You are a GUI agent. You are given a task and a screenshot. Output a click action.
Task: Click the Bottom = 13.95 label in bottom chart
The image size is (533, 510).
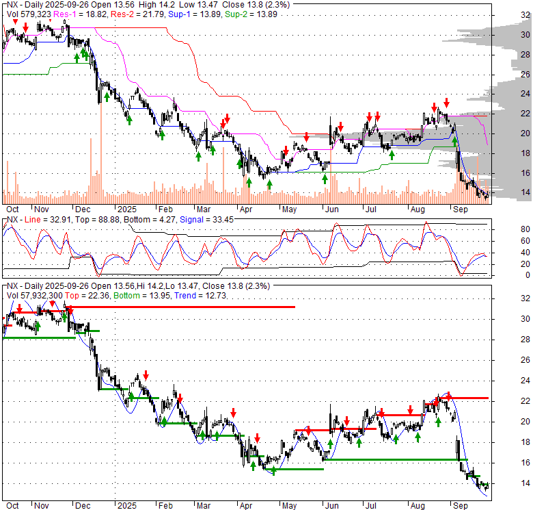[141, 296]
